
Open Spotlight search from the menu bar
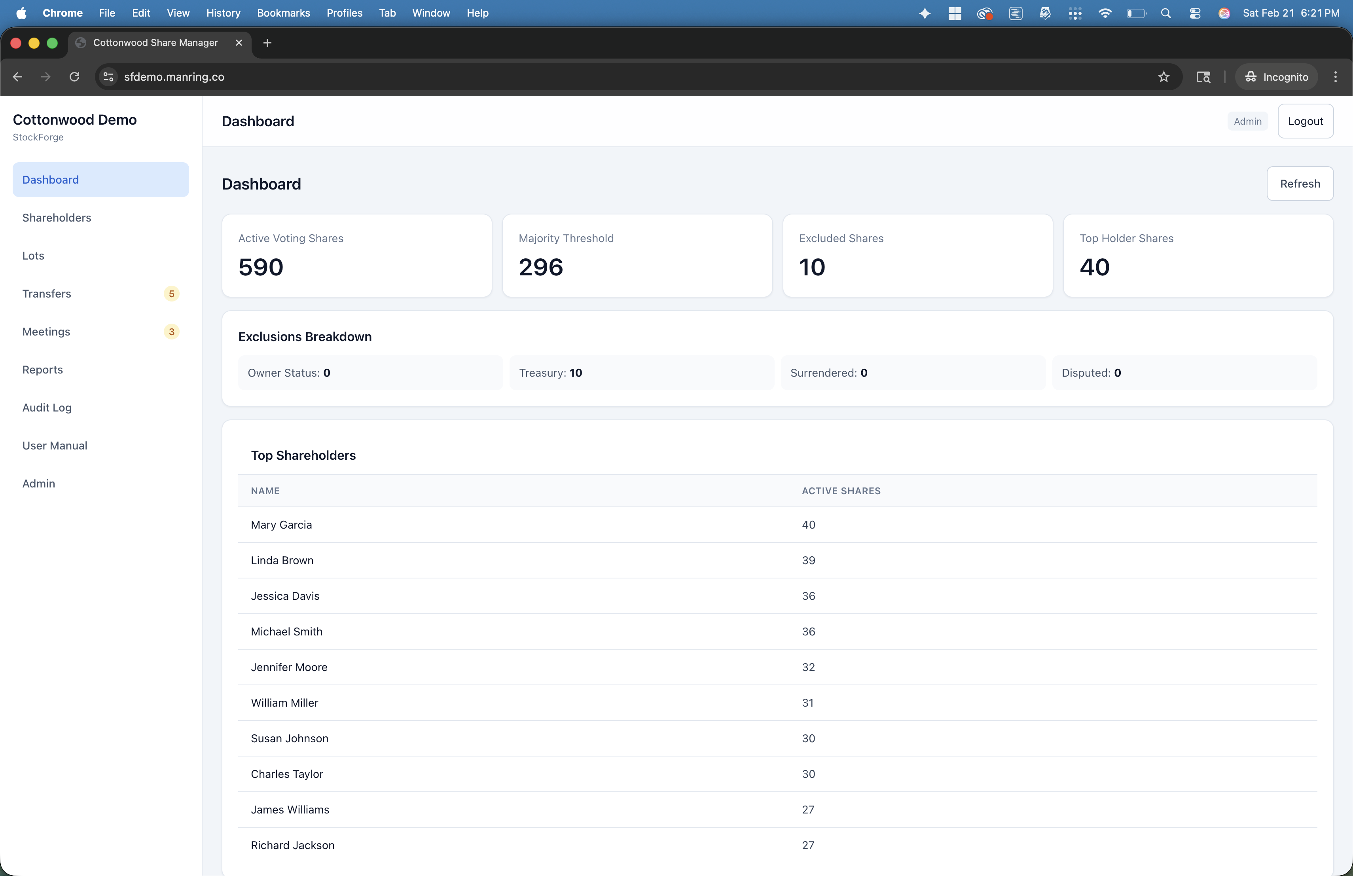click(1166, 13)
